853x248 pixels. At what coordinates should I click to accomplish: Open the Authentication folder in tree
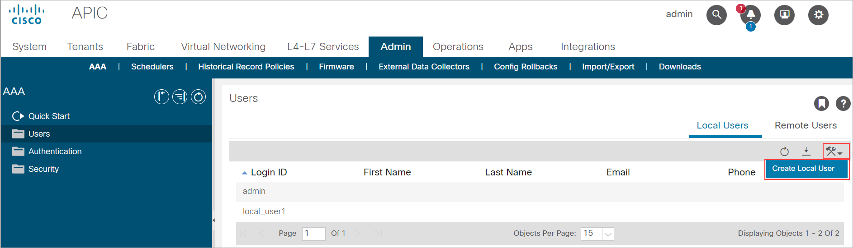[55, 152]
